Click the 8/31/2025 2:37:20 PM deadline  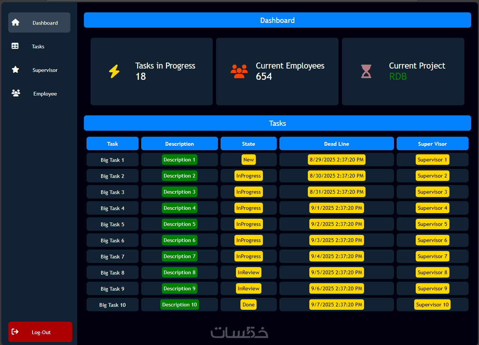(337, 192)
